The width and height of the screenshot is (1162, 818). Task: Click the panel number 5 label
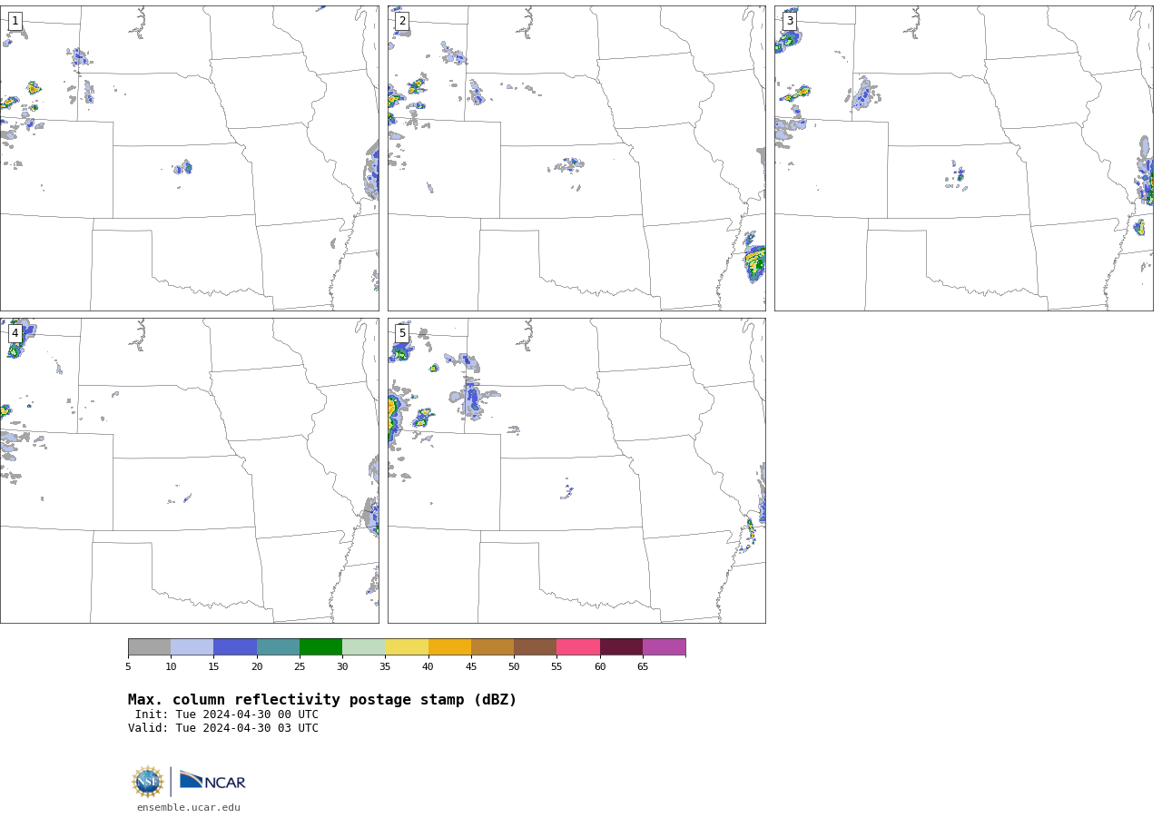402,333
